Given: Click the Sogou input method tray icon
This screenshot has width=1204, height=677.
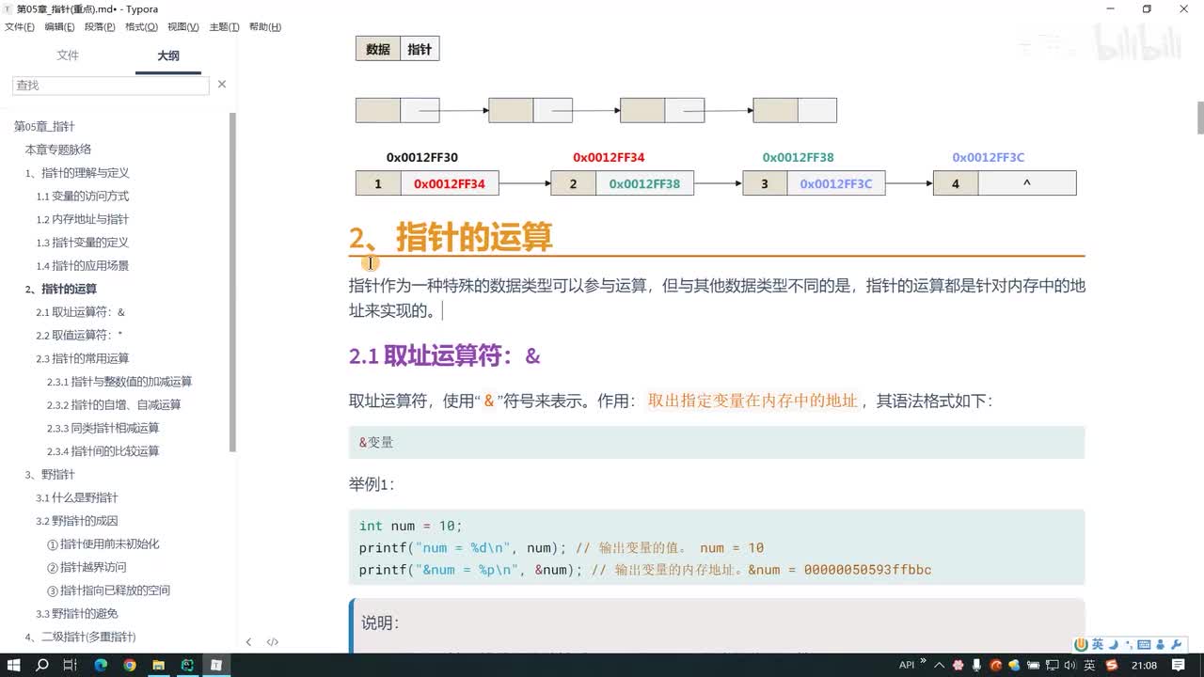Looking at the screenshot, I should [1113, 665].
